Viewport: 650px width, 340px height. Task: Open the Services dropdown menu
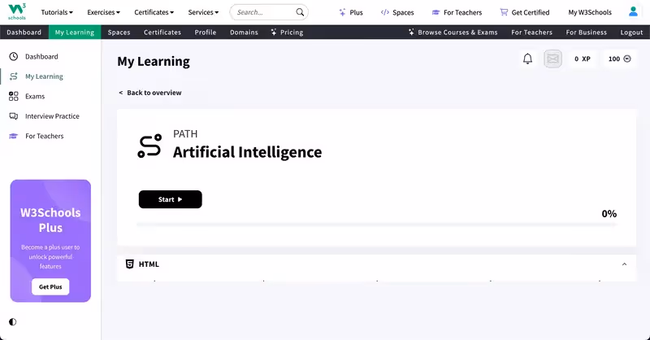[x=203, y=12]
